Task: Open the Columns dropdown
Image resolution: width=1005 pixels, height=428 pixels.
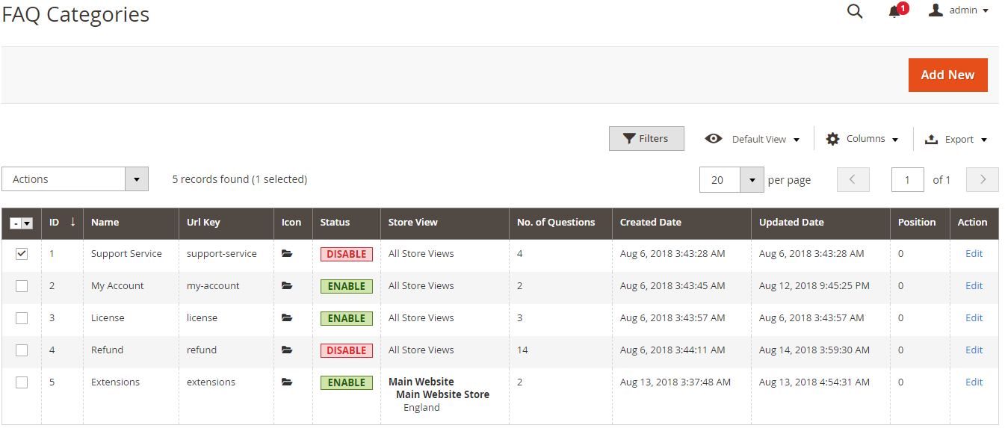Action: coord(862,139)
